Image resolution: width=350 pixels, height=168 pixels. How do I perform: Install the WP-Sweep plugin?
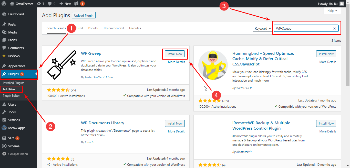175,54
